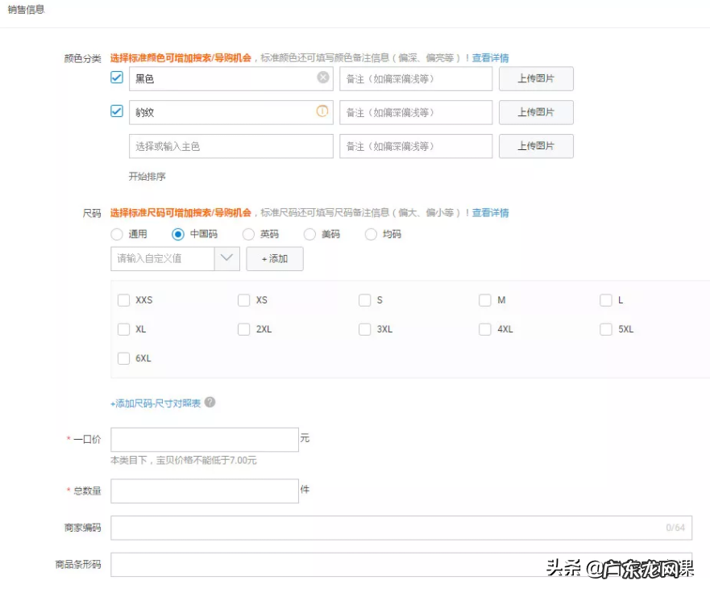Select the 4XL size option
Viewport: 710px width, 593px height.
[x=485, y=329]
